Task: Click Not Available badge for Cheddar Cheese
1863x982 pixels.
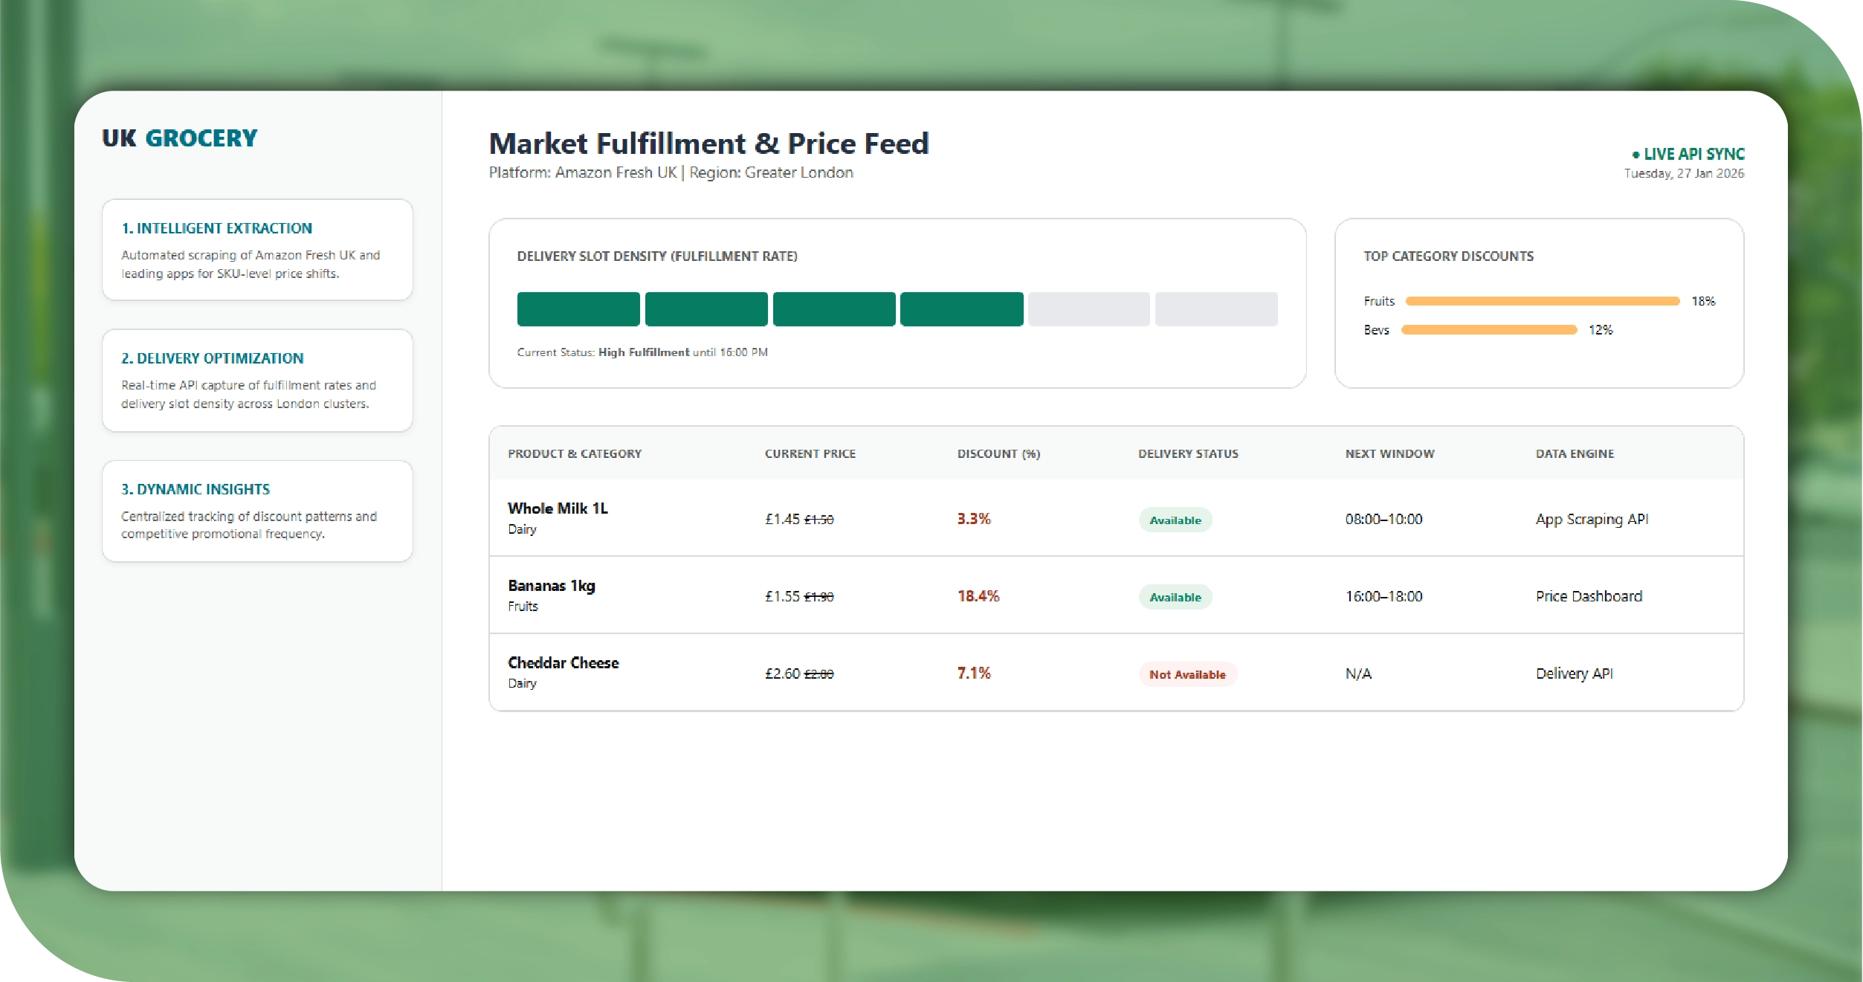Action: click(x=1186, y=674)
